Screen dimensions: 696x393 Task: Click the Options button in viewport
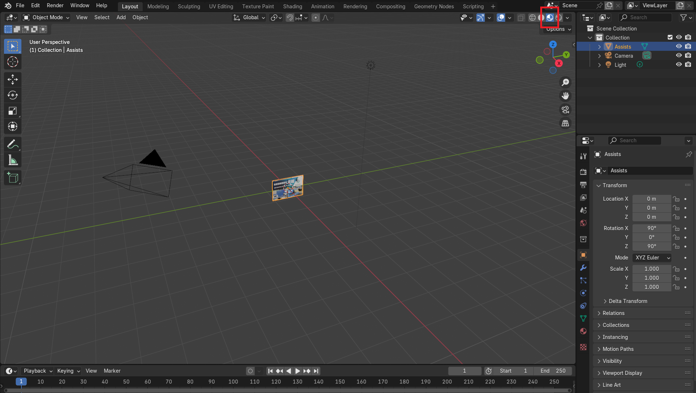click(x=558, y=29)
